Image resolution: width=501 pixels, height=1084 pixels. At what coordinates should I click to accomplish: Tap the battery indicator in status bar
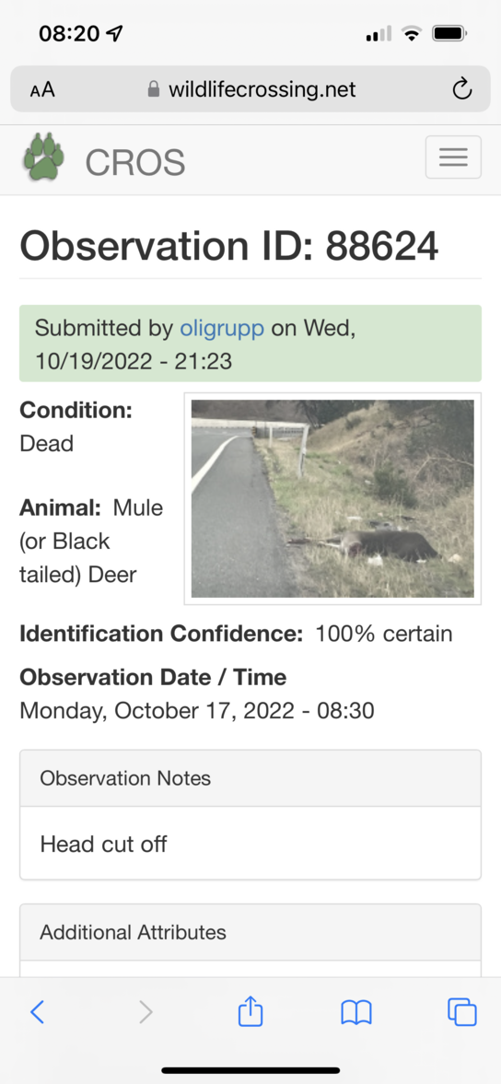449,33
